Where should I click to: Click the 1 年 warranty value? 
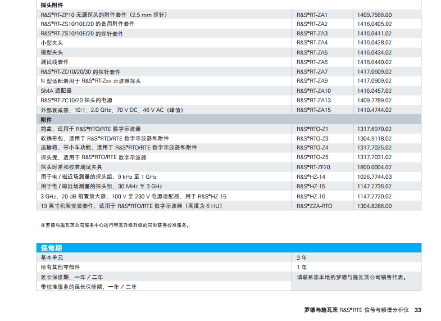click(302, 267)
